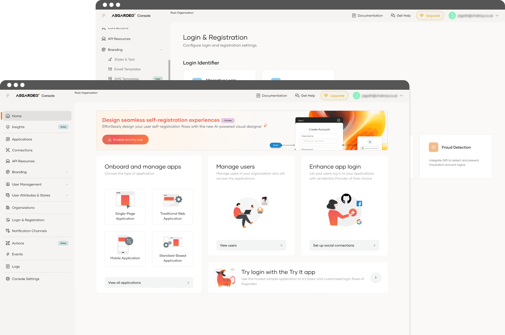Go to Organizations in sidebar
Screen dimensions: 505x335
[x=23, y=208]
